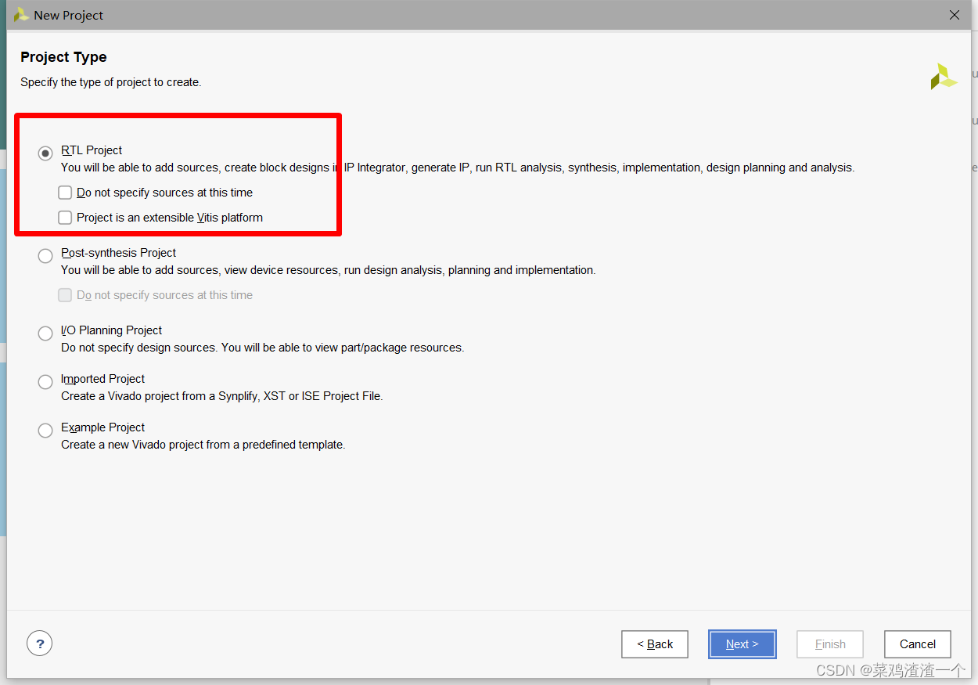Click the Vivado icon in the title bar
Image resolution: width=978 pixels, height=685 pixels.
tap(21, 15)
